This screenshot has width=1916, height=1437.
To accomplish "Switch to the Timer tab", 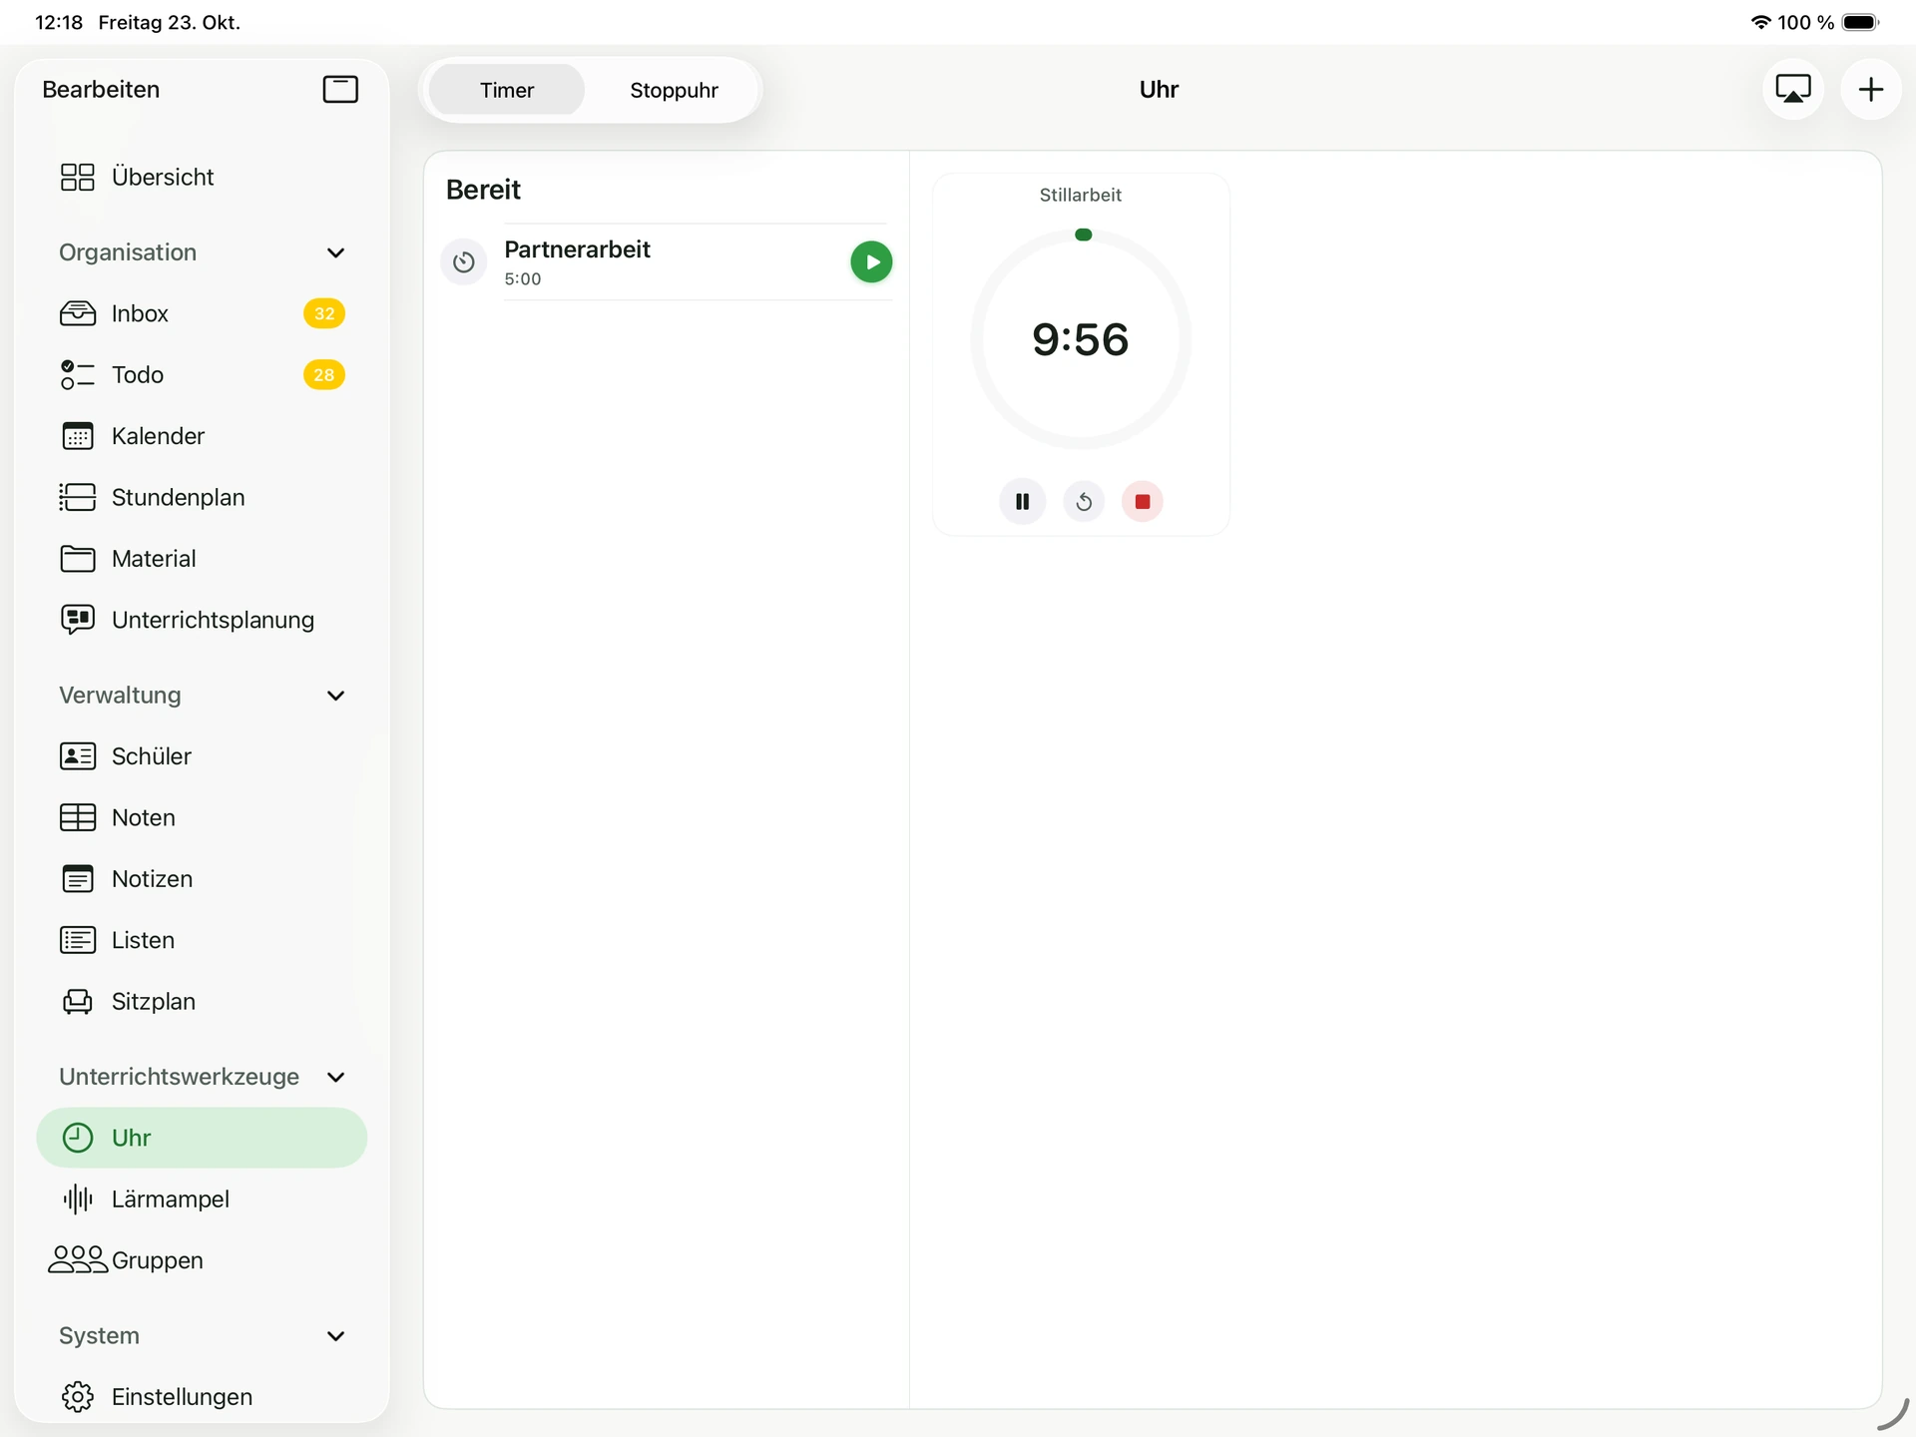I will point(507,90).
